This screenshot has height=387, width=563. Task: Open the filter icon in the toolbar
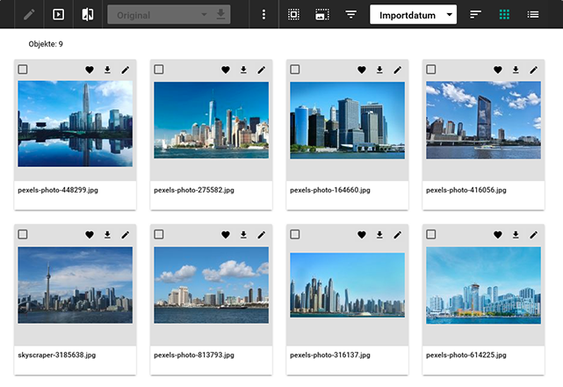[350, 14]
